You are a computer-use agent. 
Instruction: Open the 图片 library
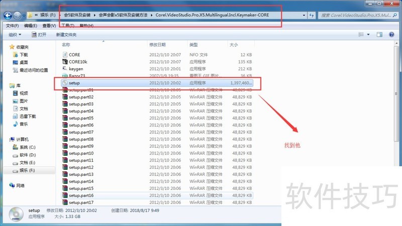(x=20, y=101)
